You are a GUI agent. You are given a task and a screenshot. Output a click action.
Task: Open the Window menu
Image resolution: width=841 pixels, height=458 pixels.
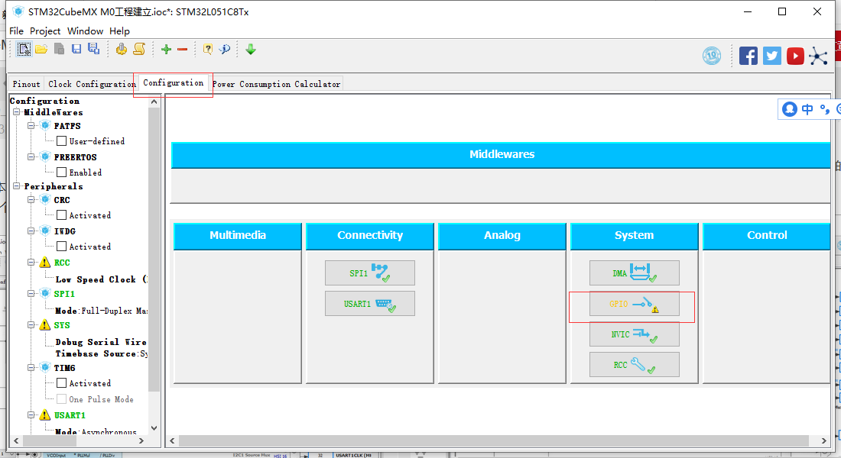(85, 31)
